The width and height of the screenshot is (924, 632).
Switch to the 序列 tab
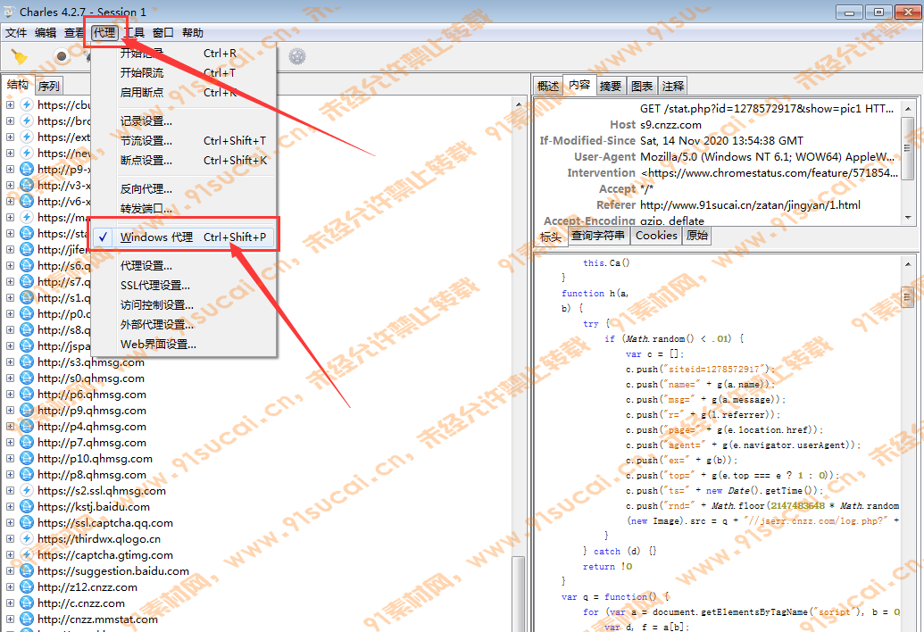coord(49,86)
